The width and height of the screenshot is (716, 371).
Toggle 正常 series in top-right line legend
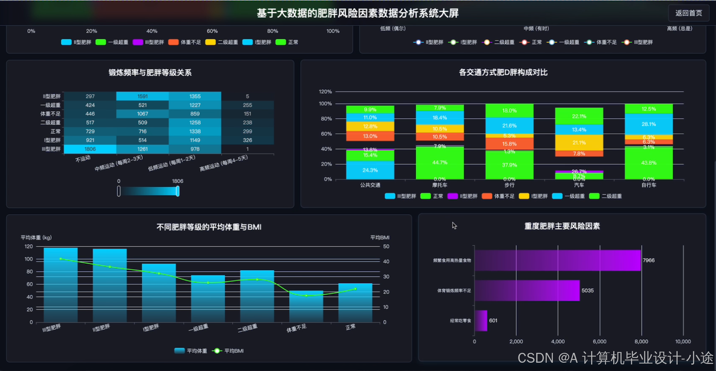(530, 42)
